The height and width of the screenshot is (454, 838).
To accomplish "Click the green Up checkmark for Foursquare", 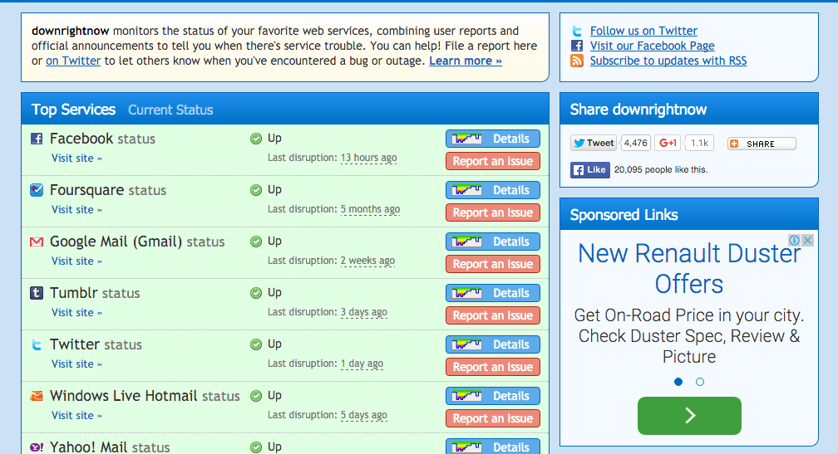I will (x=256, y=190).
